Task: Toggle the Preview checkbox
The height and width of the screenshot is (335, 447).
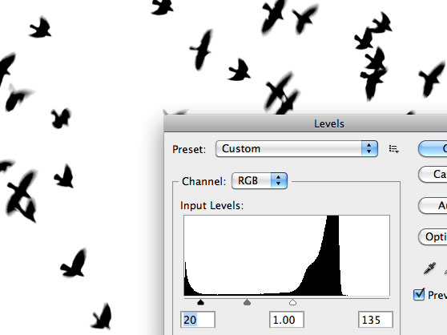Action: (x=419, y=294)
